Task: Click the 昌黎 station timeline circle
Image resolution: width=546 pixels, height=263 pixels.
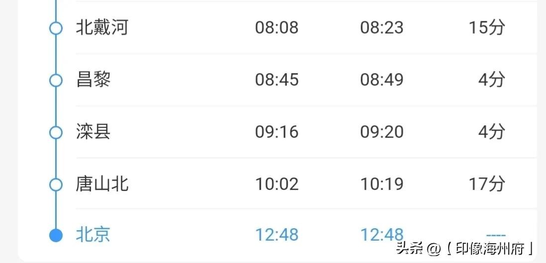Action: click(56, 80)
